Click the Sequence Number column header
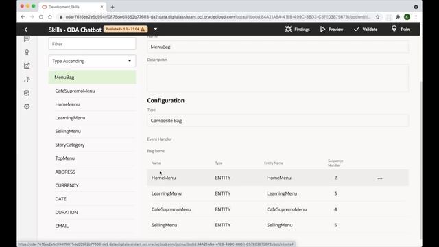The image size is (439, 247). 335,163
